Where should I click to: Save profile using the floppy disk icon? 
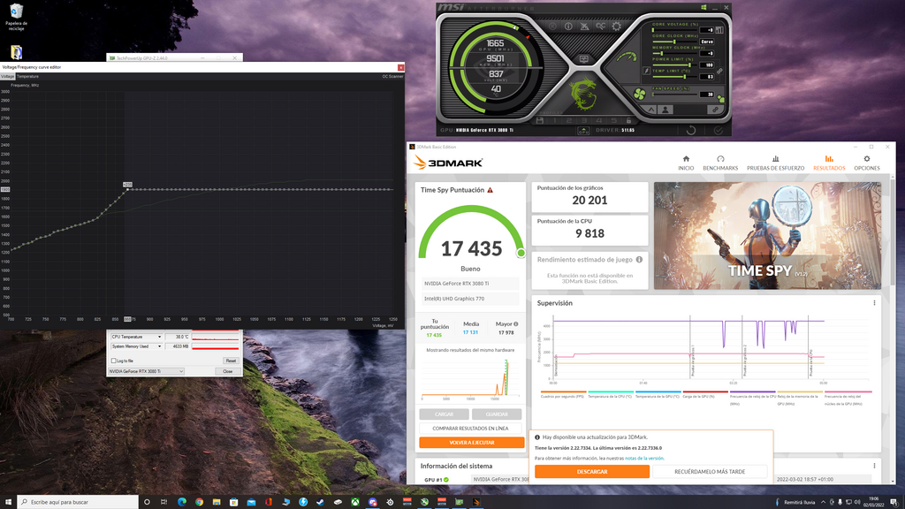[x=540, y=120]
